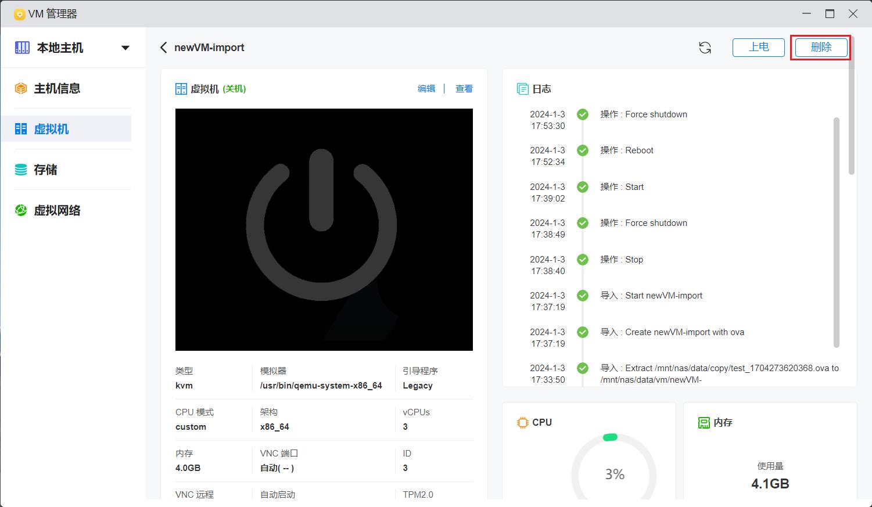Click status check icon for Reboot log
This screenshot has width=872, height=507.
pyautogui.click(x=583, y=150)
